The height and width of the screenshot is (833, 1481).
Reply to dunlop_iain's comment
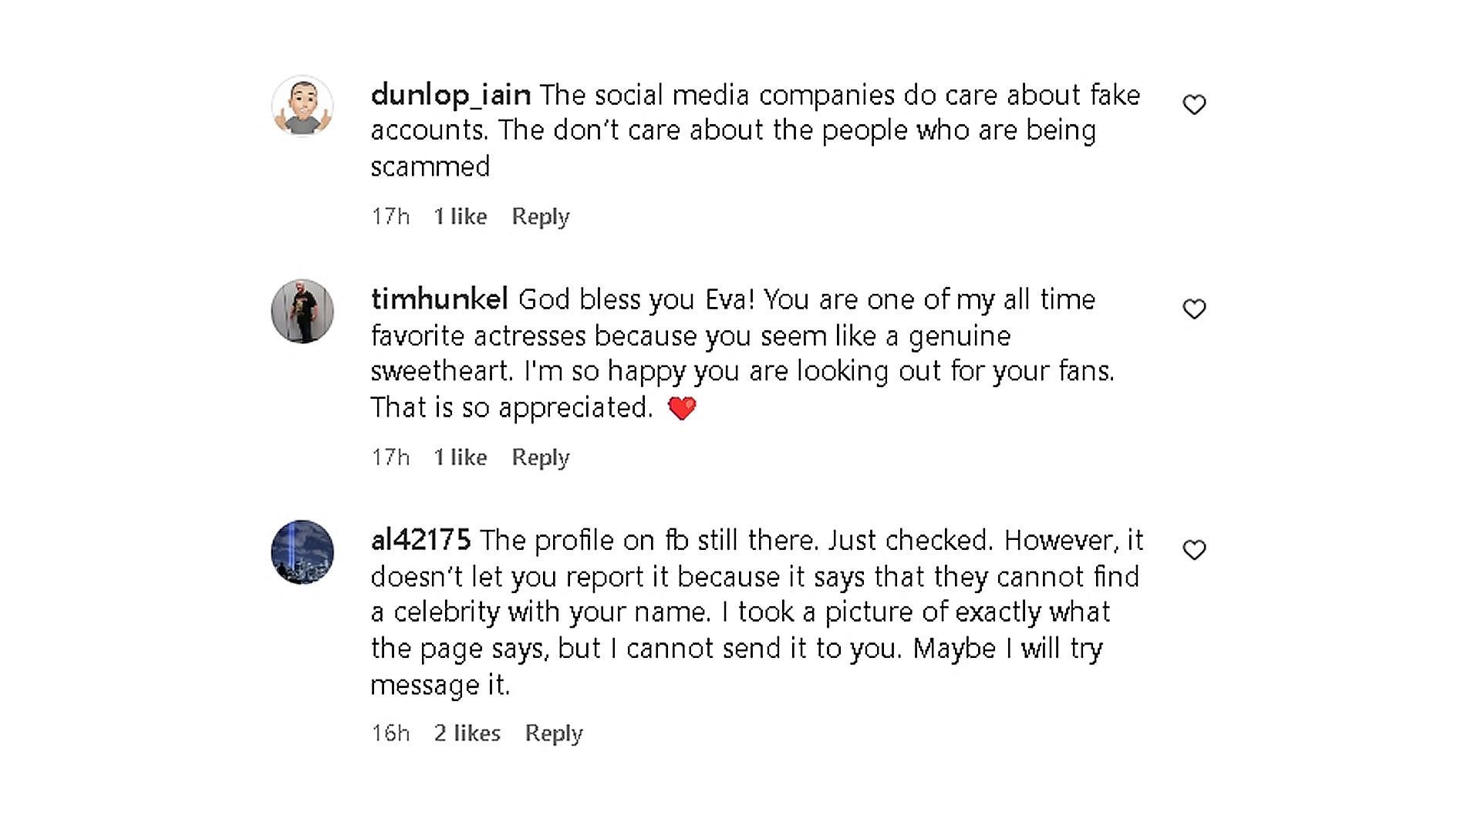click(x=540, y=217)
